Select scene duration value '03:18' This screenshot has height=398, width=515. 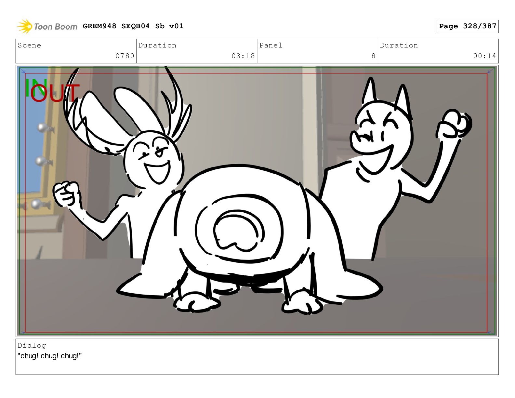click(x=243, y=56)
